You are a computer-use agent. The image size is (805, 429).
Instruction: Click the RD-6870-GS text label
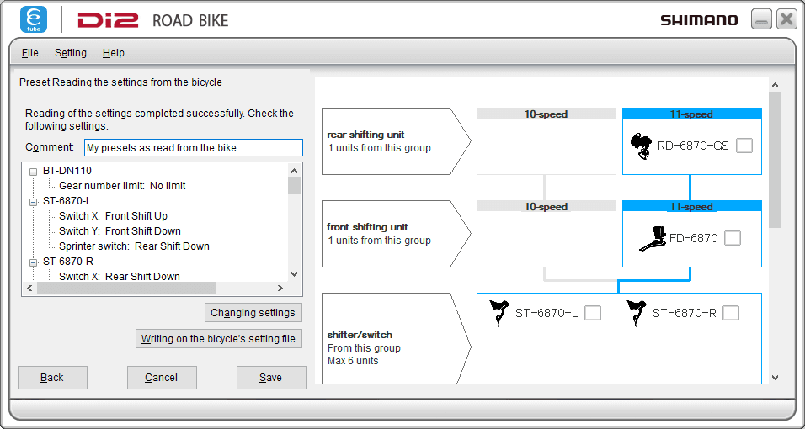coord(693,146)
